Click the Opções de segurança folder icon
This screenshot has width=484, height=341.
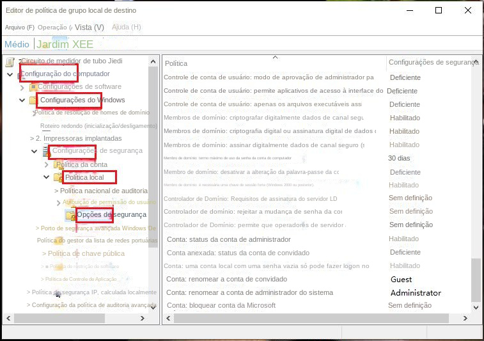71,215
